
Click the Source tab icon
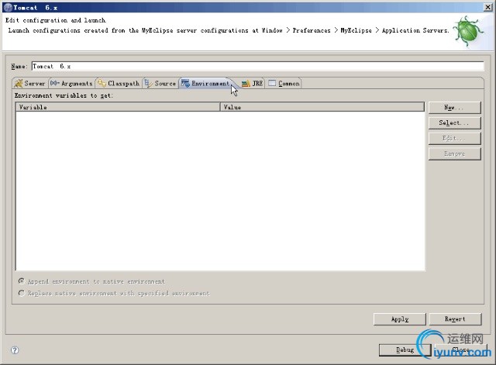click(x=148, y=83)
